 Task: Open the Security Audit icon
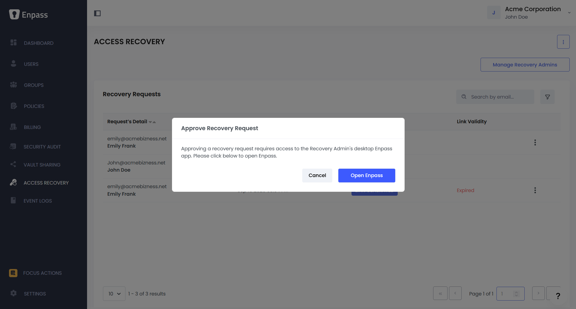point(13,146)
